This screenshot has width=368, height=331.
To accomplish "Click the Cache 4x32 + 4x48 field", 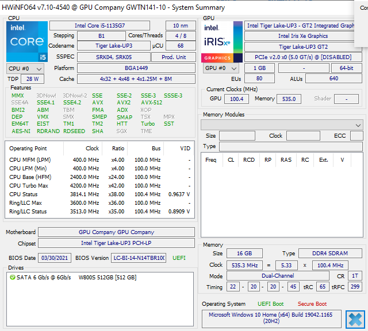I will [x=136, y=79].
